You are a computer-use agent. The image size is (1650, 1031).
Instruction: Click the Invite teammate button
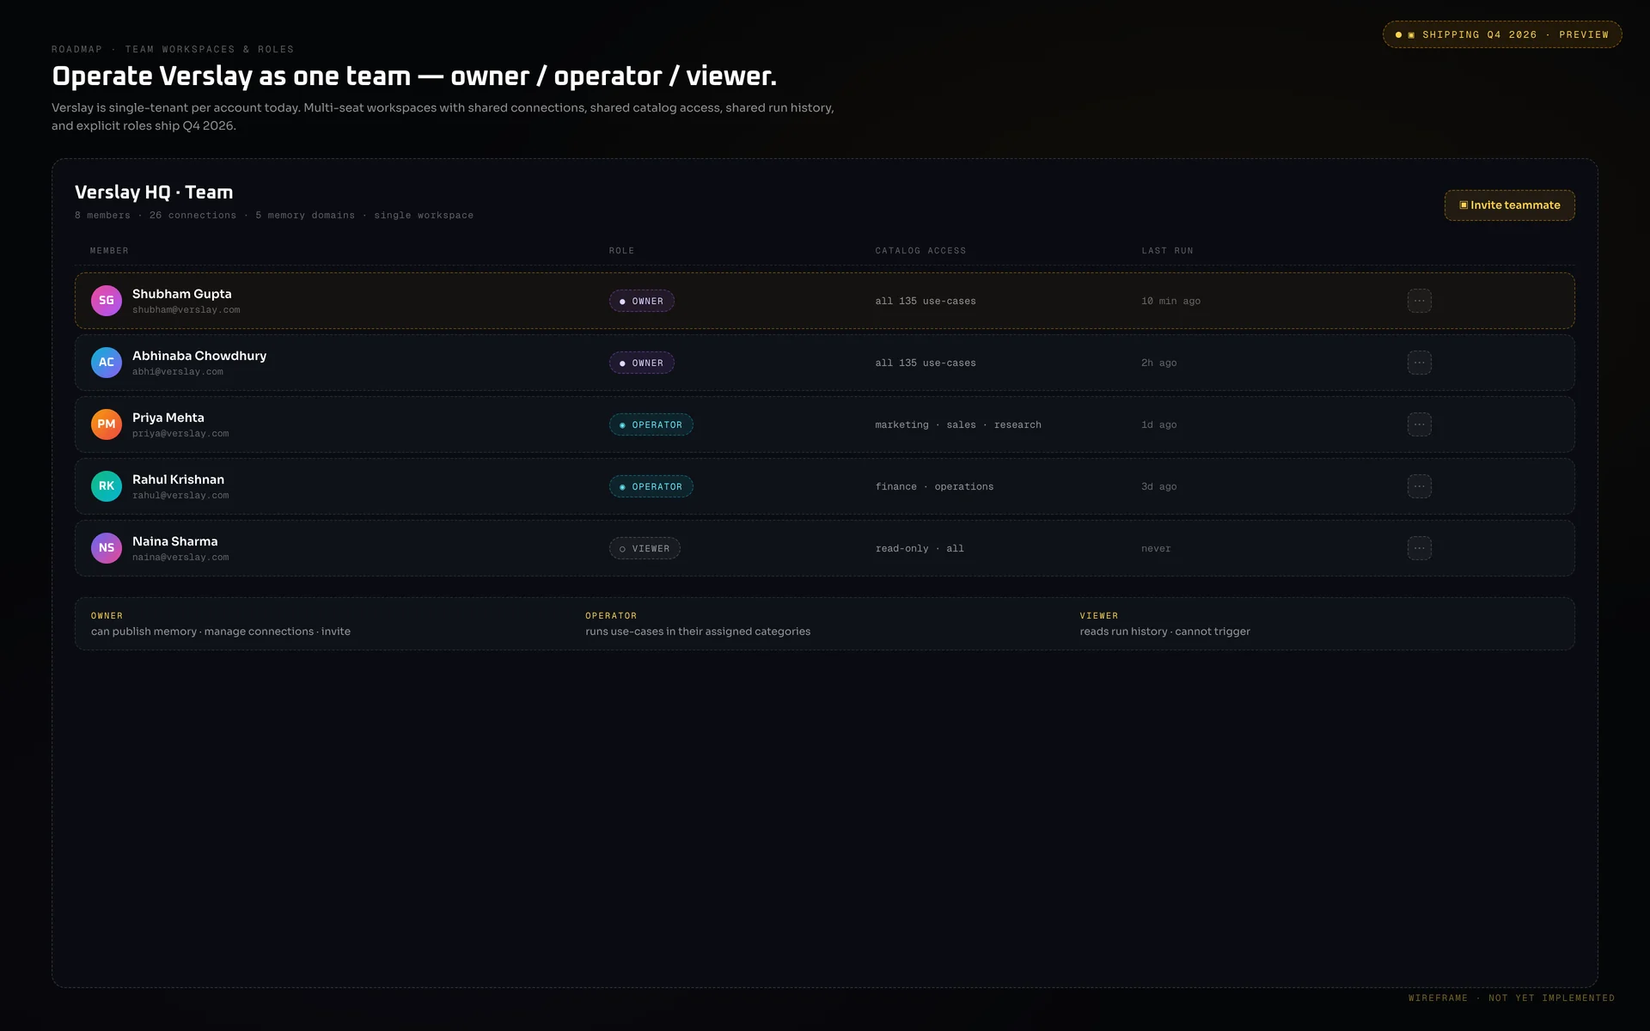point(1509,205)
